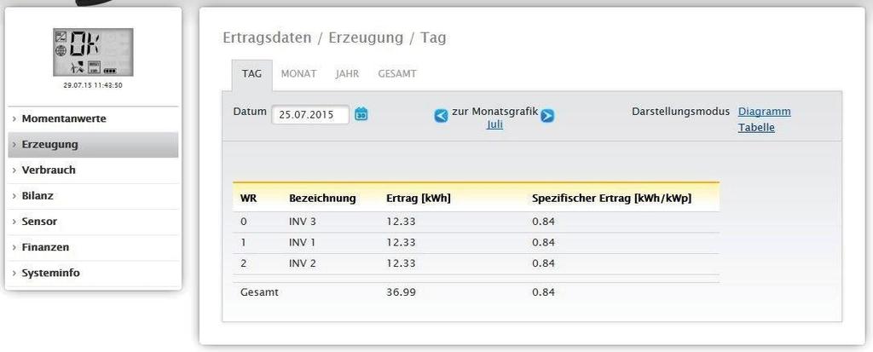Image resolution: width=873 pixels, height=352 pixels.
Task: Open Systeminfo in the sidebar
Action: pyautogui.click(x=51, y=273)
